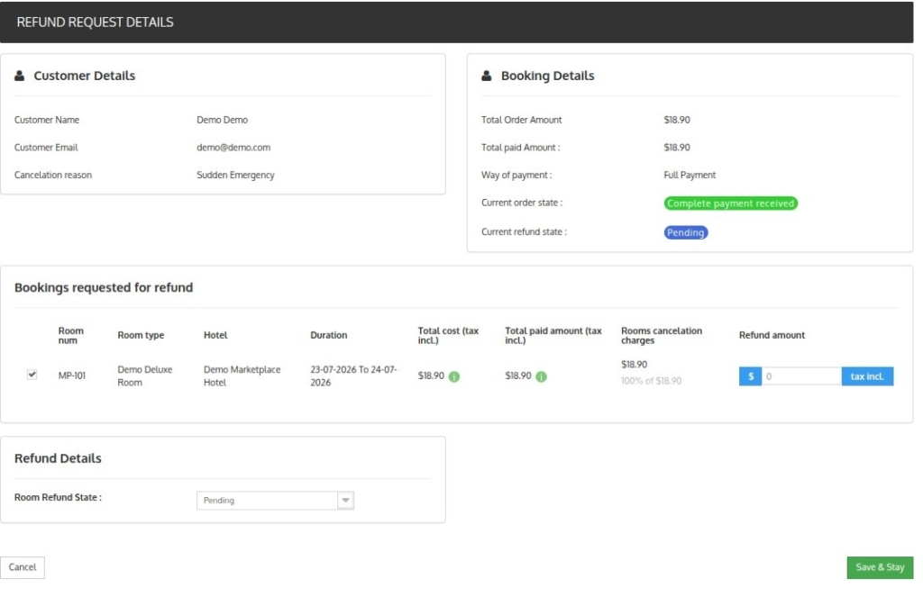Click info icon beside Total paid amount
This screenshot has width=923, height=597.
(541, 376)
